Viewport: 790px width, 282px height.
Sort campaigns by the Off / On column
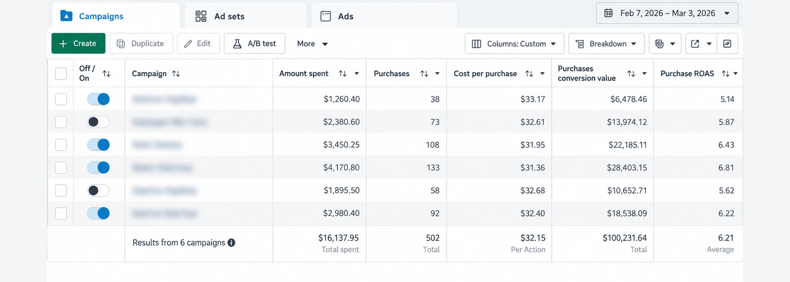coord(107,74)
